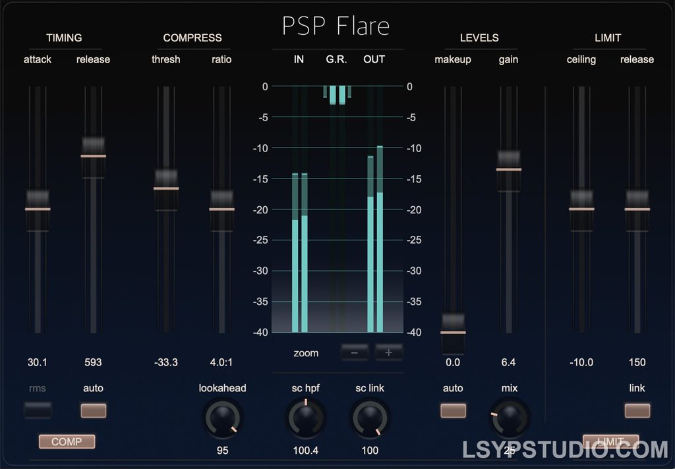The image size is (675, 469).
Task: Click the gain slider handle
Action: coord(508,170)
